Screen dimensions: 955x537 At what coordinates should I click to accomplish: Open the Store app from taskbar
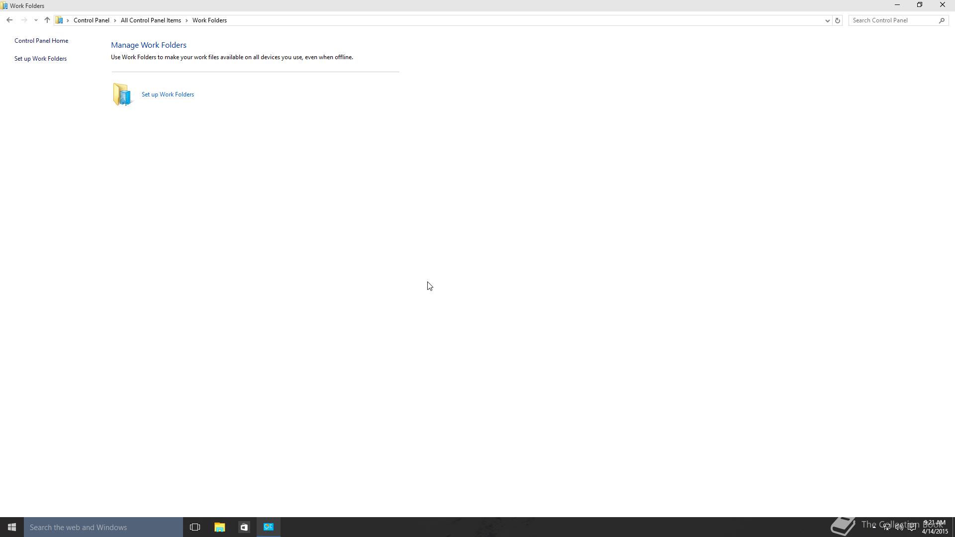(244, 527)
